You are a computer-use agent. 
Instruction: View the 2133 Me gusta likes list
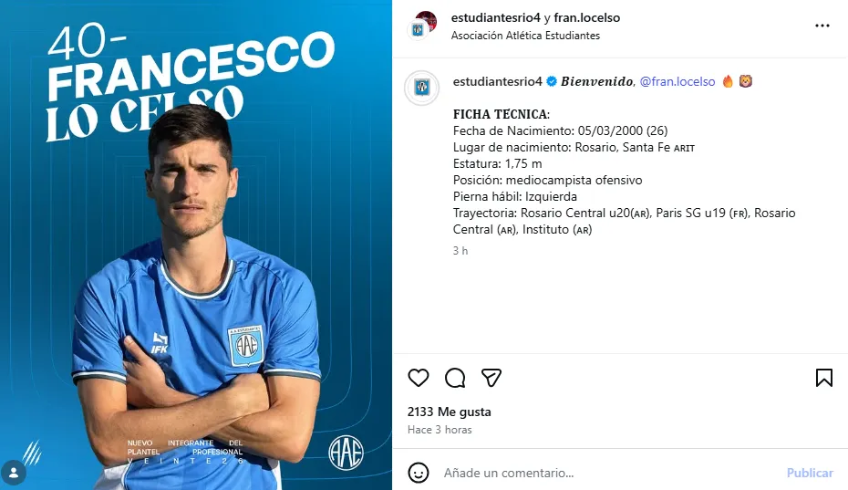(449, 412)
